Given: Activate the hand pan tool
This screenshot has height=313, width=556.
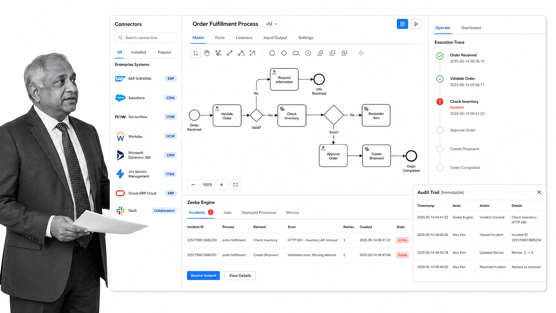Looking at the screenshot, I should click(x=207, y=53).
